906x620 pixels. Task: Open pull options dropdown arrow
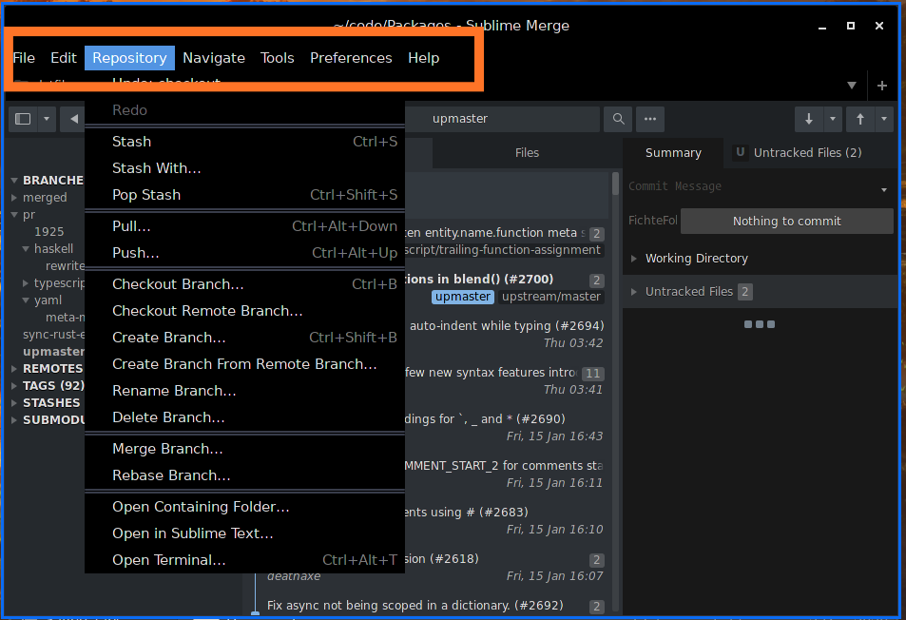[x=833, y=119]
